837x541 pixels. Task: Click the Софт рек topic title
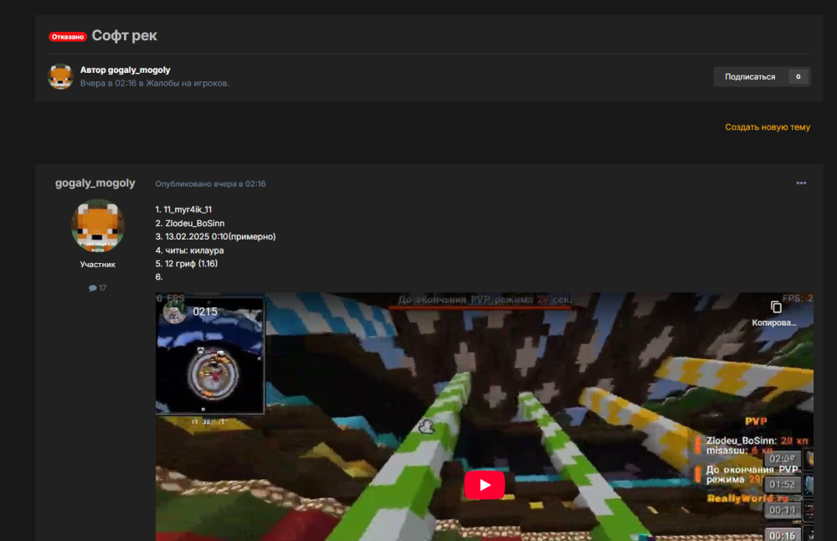click(125, 35)
